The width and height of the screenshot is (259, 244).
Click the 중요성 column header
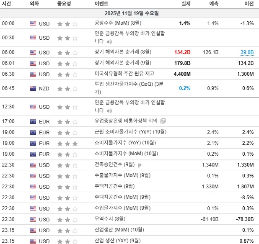tap(64, 3)
